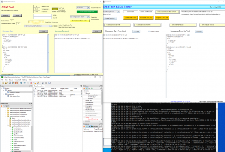Screen dimensions: 225x152
Task: Collapse the Documents node in Project tree
Action: point(4,94)
